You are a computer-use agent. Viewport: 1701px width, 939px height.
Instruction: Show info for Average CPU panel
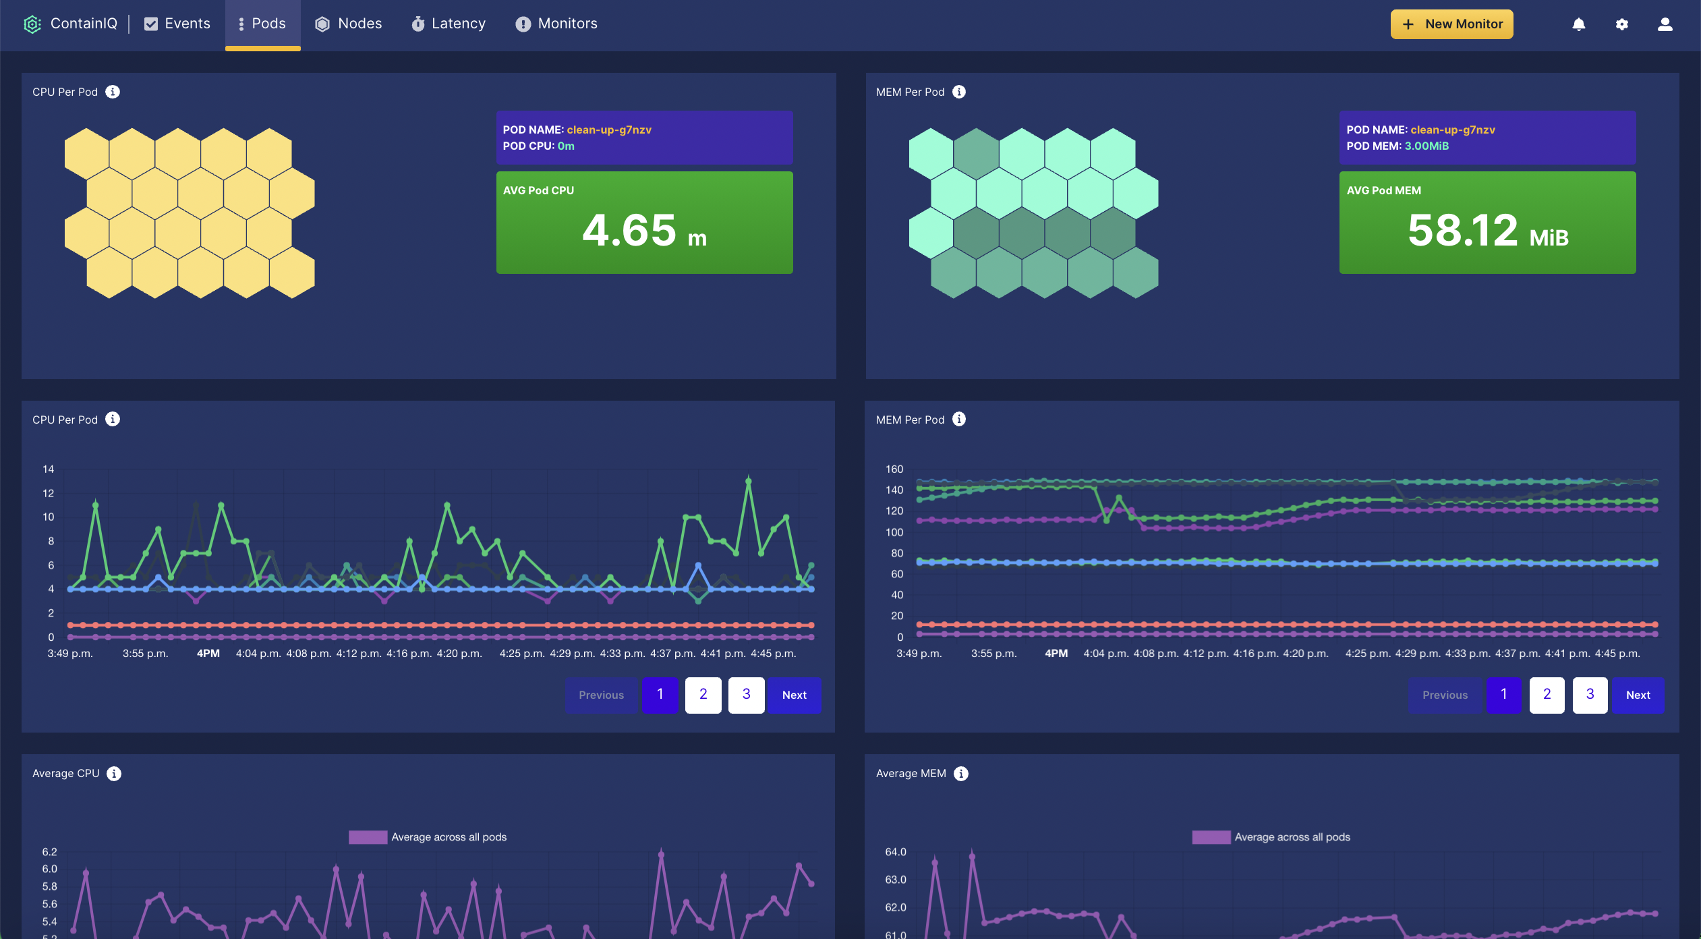[113, 773]
